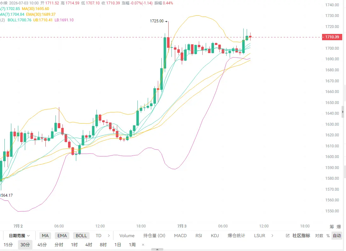Open the 日期范围 date range dropdown

(x=19, y=236)
